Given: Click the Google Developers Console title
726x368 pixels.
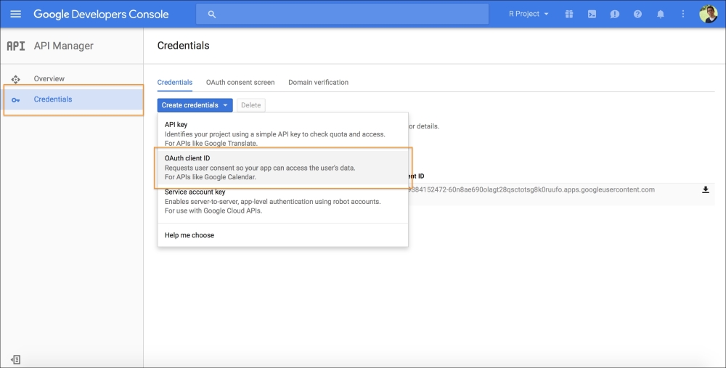Looking at the screenshot, I should [x=101, y=14].
